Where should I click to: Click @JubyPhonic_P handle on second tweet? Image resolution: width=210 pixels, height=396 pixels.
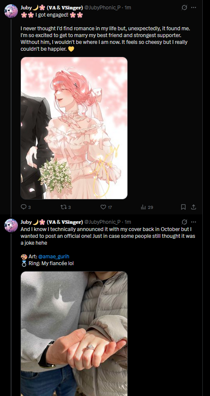pyautogui.click(x=102, y=222)
